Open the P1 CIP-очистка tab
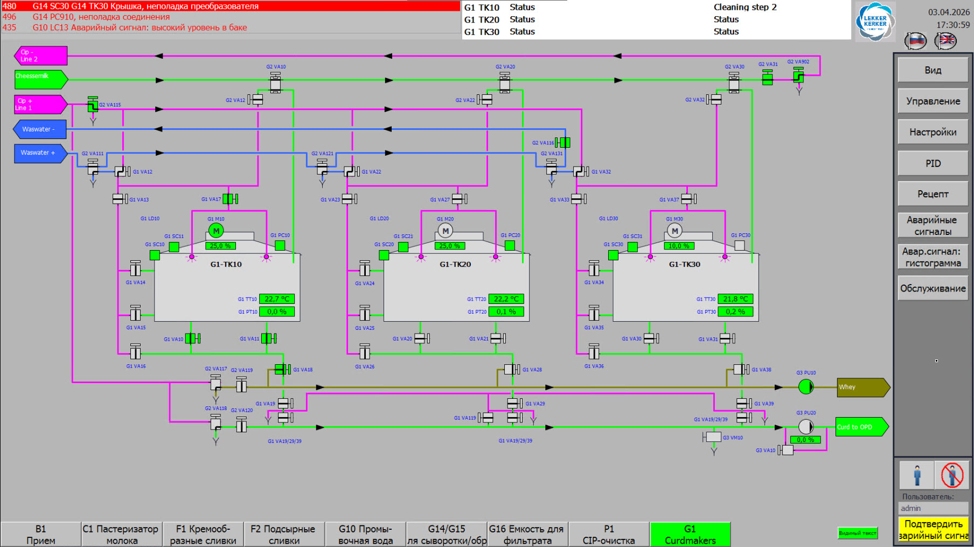The height and width of the screenshot is (547, 974). pos(609,535)
